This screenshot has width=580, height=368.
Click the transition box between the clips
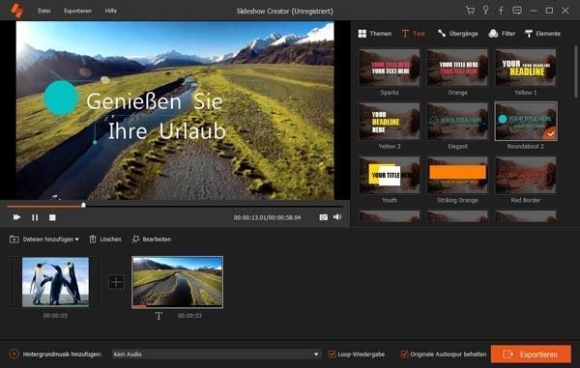116,282
